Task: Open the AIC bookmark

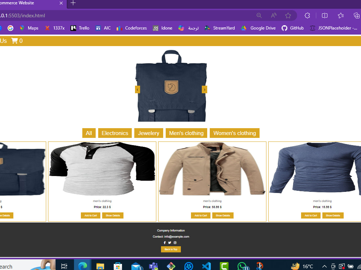Action: pos(103,28)
